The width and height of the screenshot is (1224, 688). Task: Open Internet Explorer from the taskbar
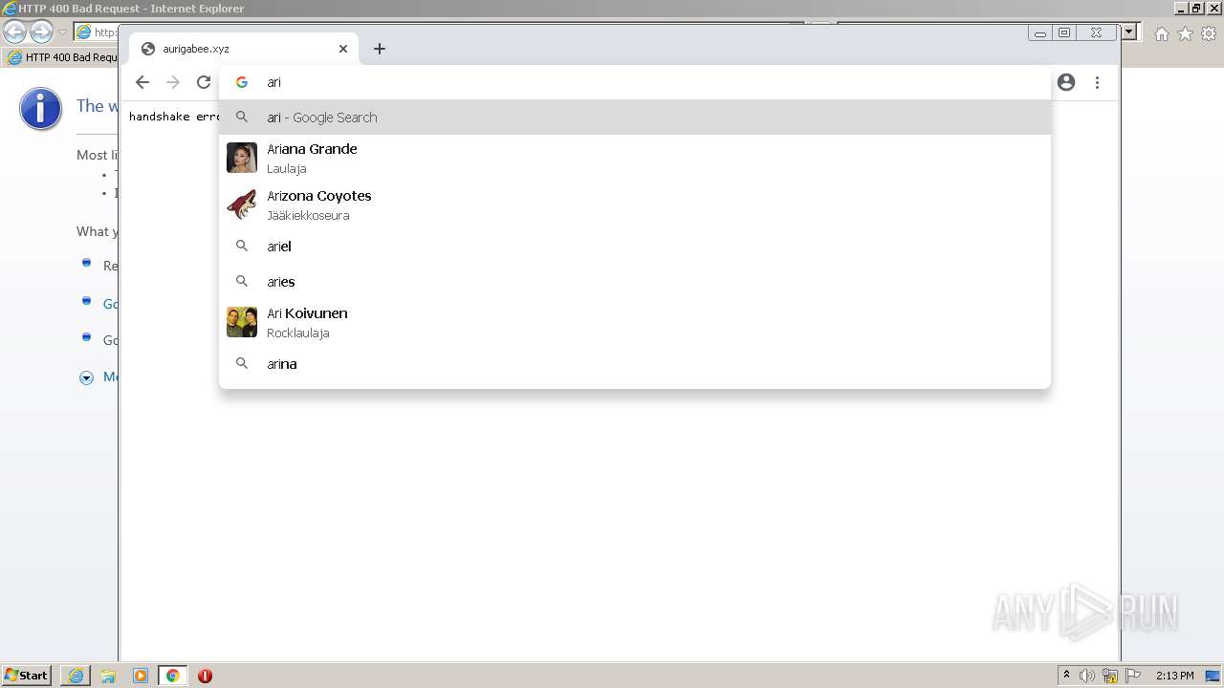[76, 676]
